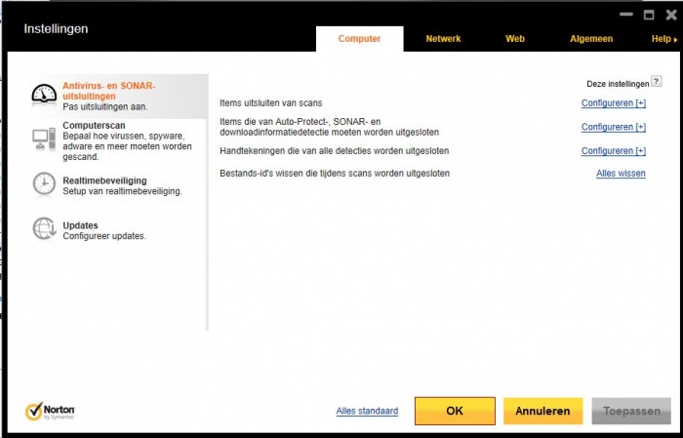
Task: Click the Alles standaard link
Action: click(x=367, y=411)
